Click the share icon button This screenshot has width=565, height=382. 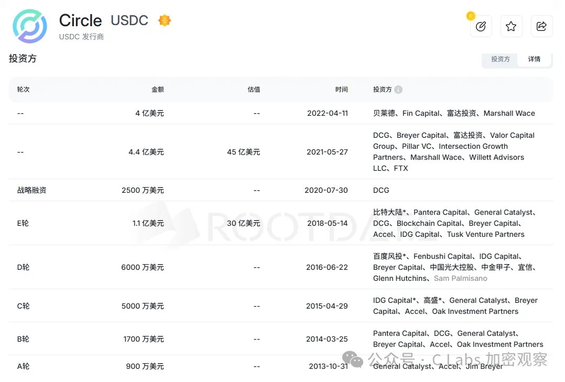point(541,26)
